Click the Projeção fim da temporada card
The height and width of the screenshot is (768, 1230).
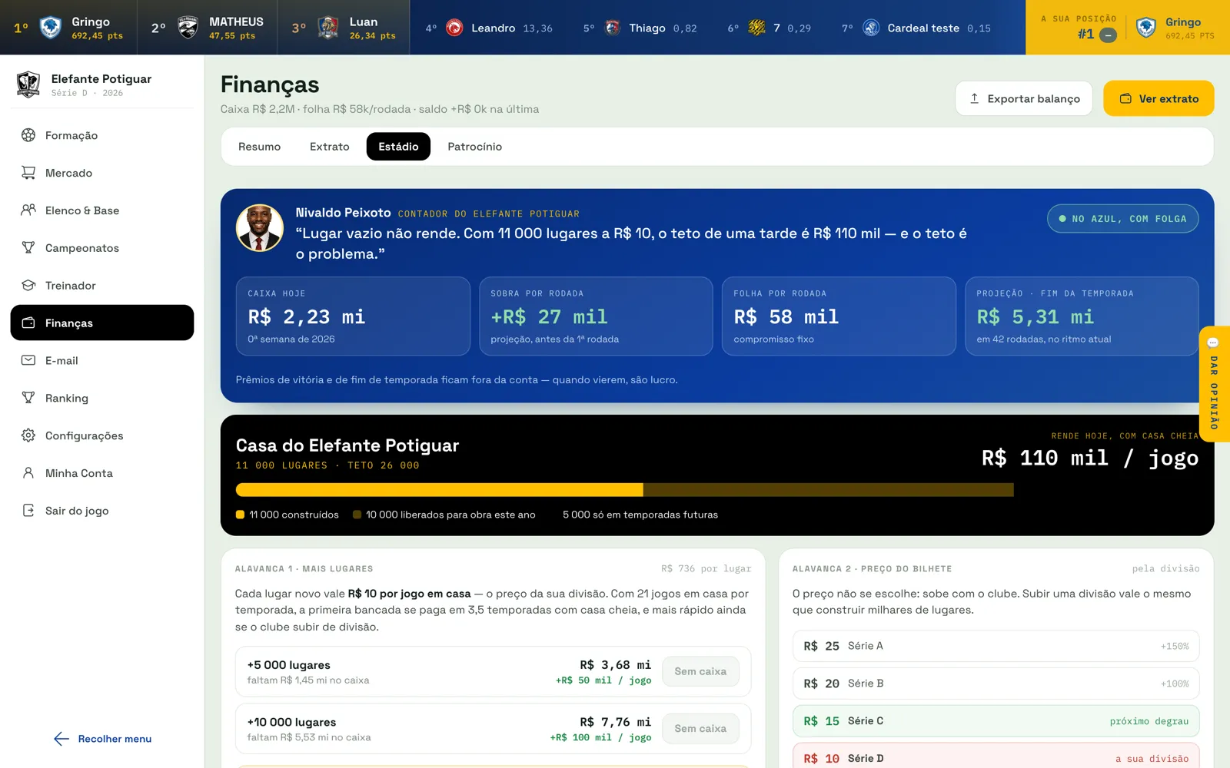[x=1082, y=316]
